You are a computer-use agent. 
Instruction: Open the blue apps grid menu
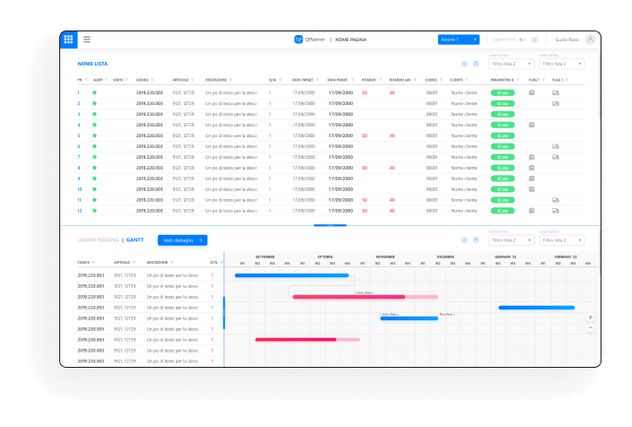[68, 39]
